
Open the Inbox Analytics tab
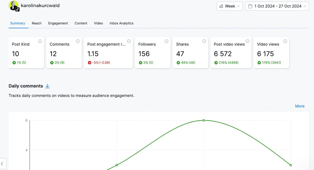click(x=121, y=23)
